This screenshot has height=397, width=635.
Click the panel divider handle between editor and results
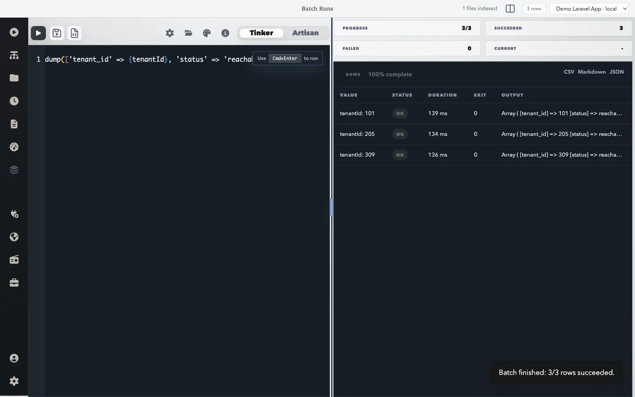tap(332, 207)
